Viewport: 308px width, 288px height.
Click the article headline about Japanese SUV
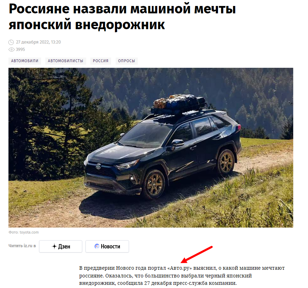point(122,17)
